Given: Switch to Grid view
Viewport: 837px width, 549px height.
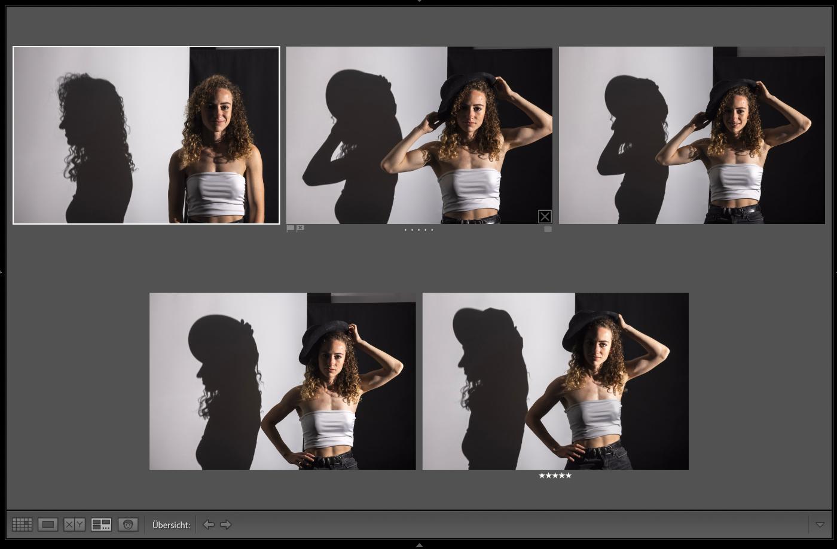Looking at the screenshot, I should click(x=22, y=525).
